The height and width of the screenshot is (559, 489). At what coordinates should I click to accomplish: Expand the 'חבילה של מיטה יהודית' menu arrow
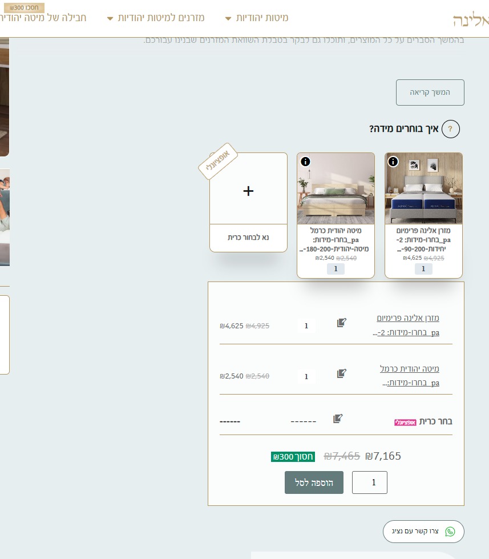click(2, 19)
